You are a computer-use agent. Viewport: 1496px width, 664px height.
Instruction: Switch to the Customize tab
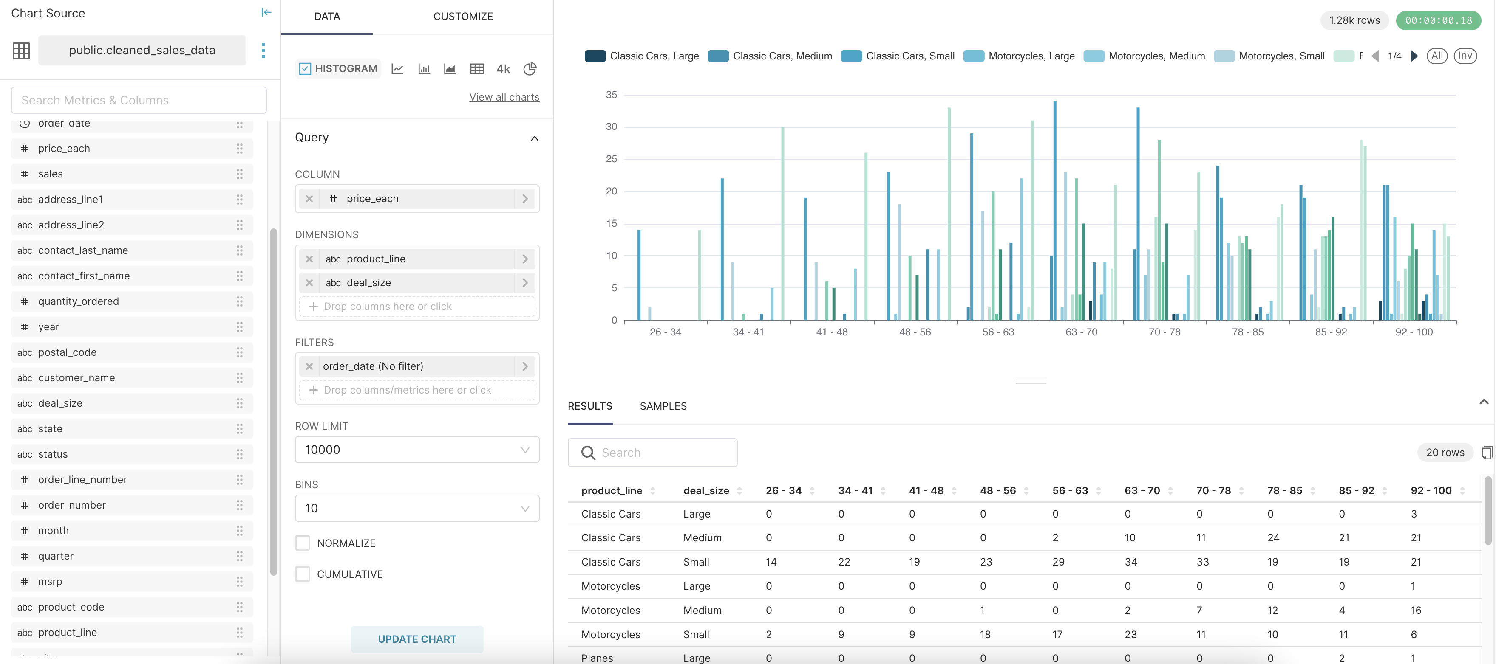coord(463,16)
